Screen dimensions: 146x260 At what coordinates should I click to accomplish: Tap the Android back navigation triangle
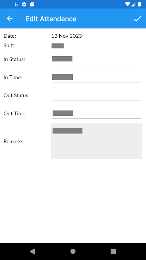coord(32,251)
